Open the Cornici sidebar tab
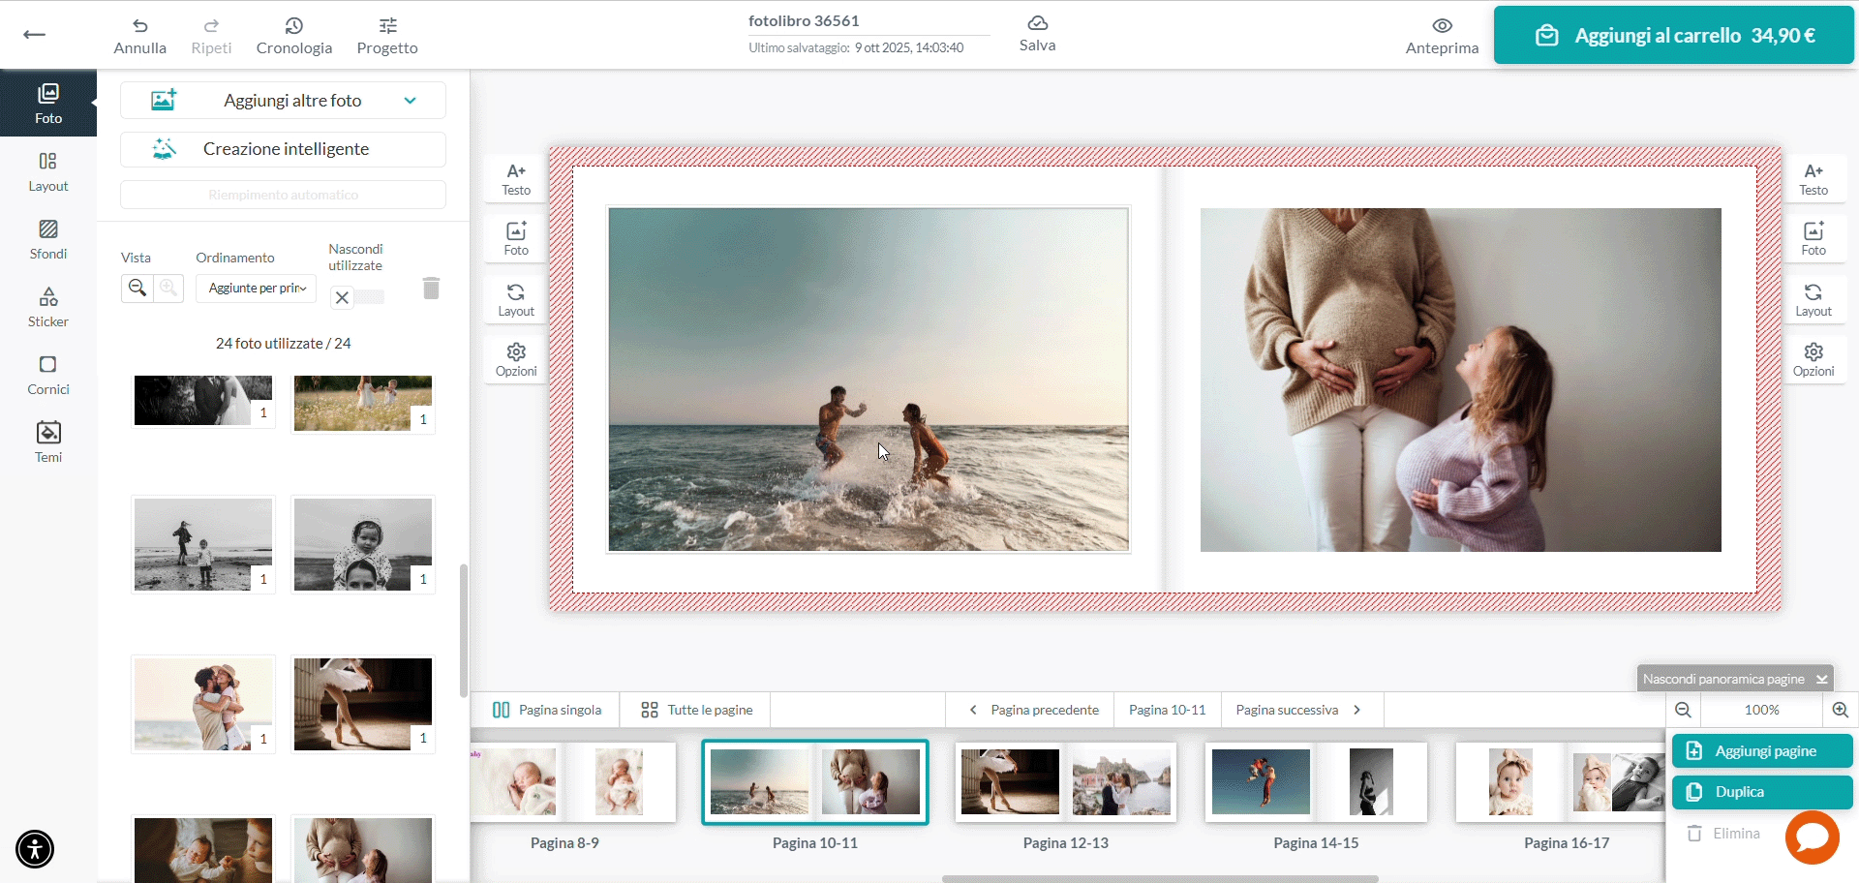This screenshot has height=883, width=1859. tap(48, 376)
